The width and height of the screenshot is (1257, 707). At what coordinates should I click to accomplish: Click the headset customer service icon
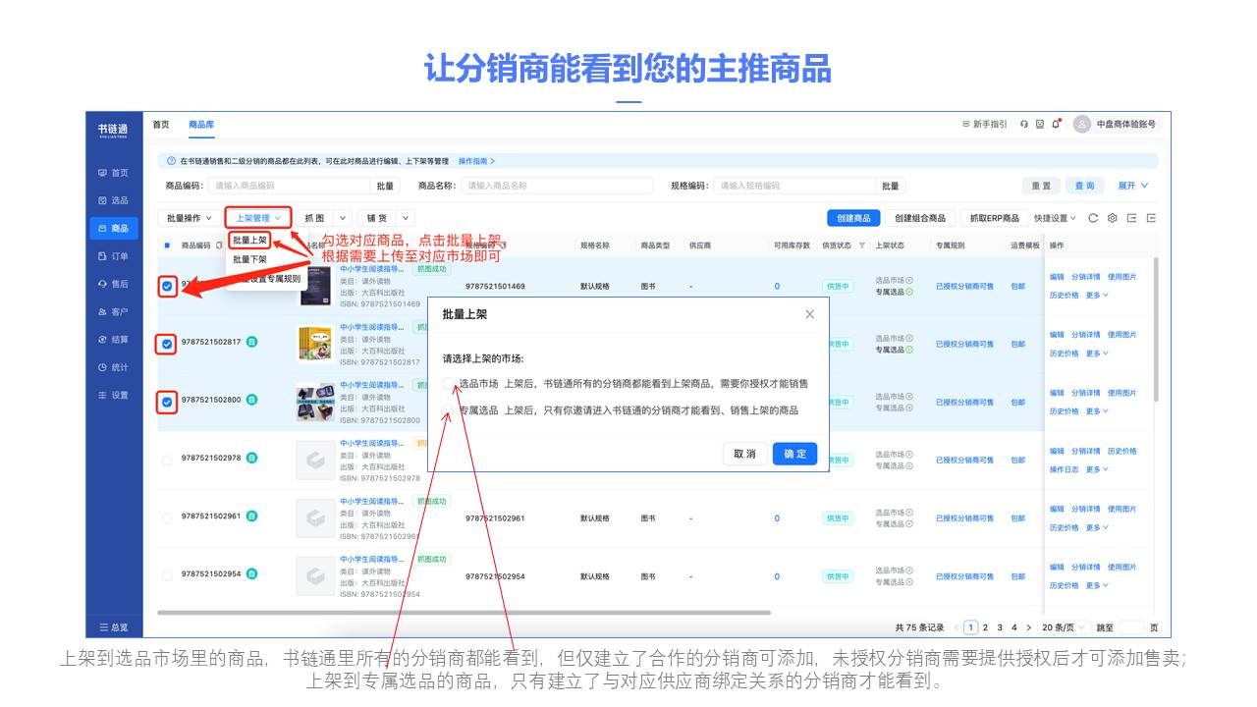click(1024, 125)
